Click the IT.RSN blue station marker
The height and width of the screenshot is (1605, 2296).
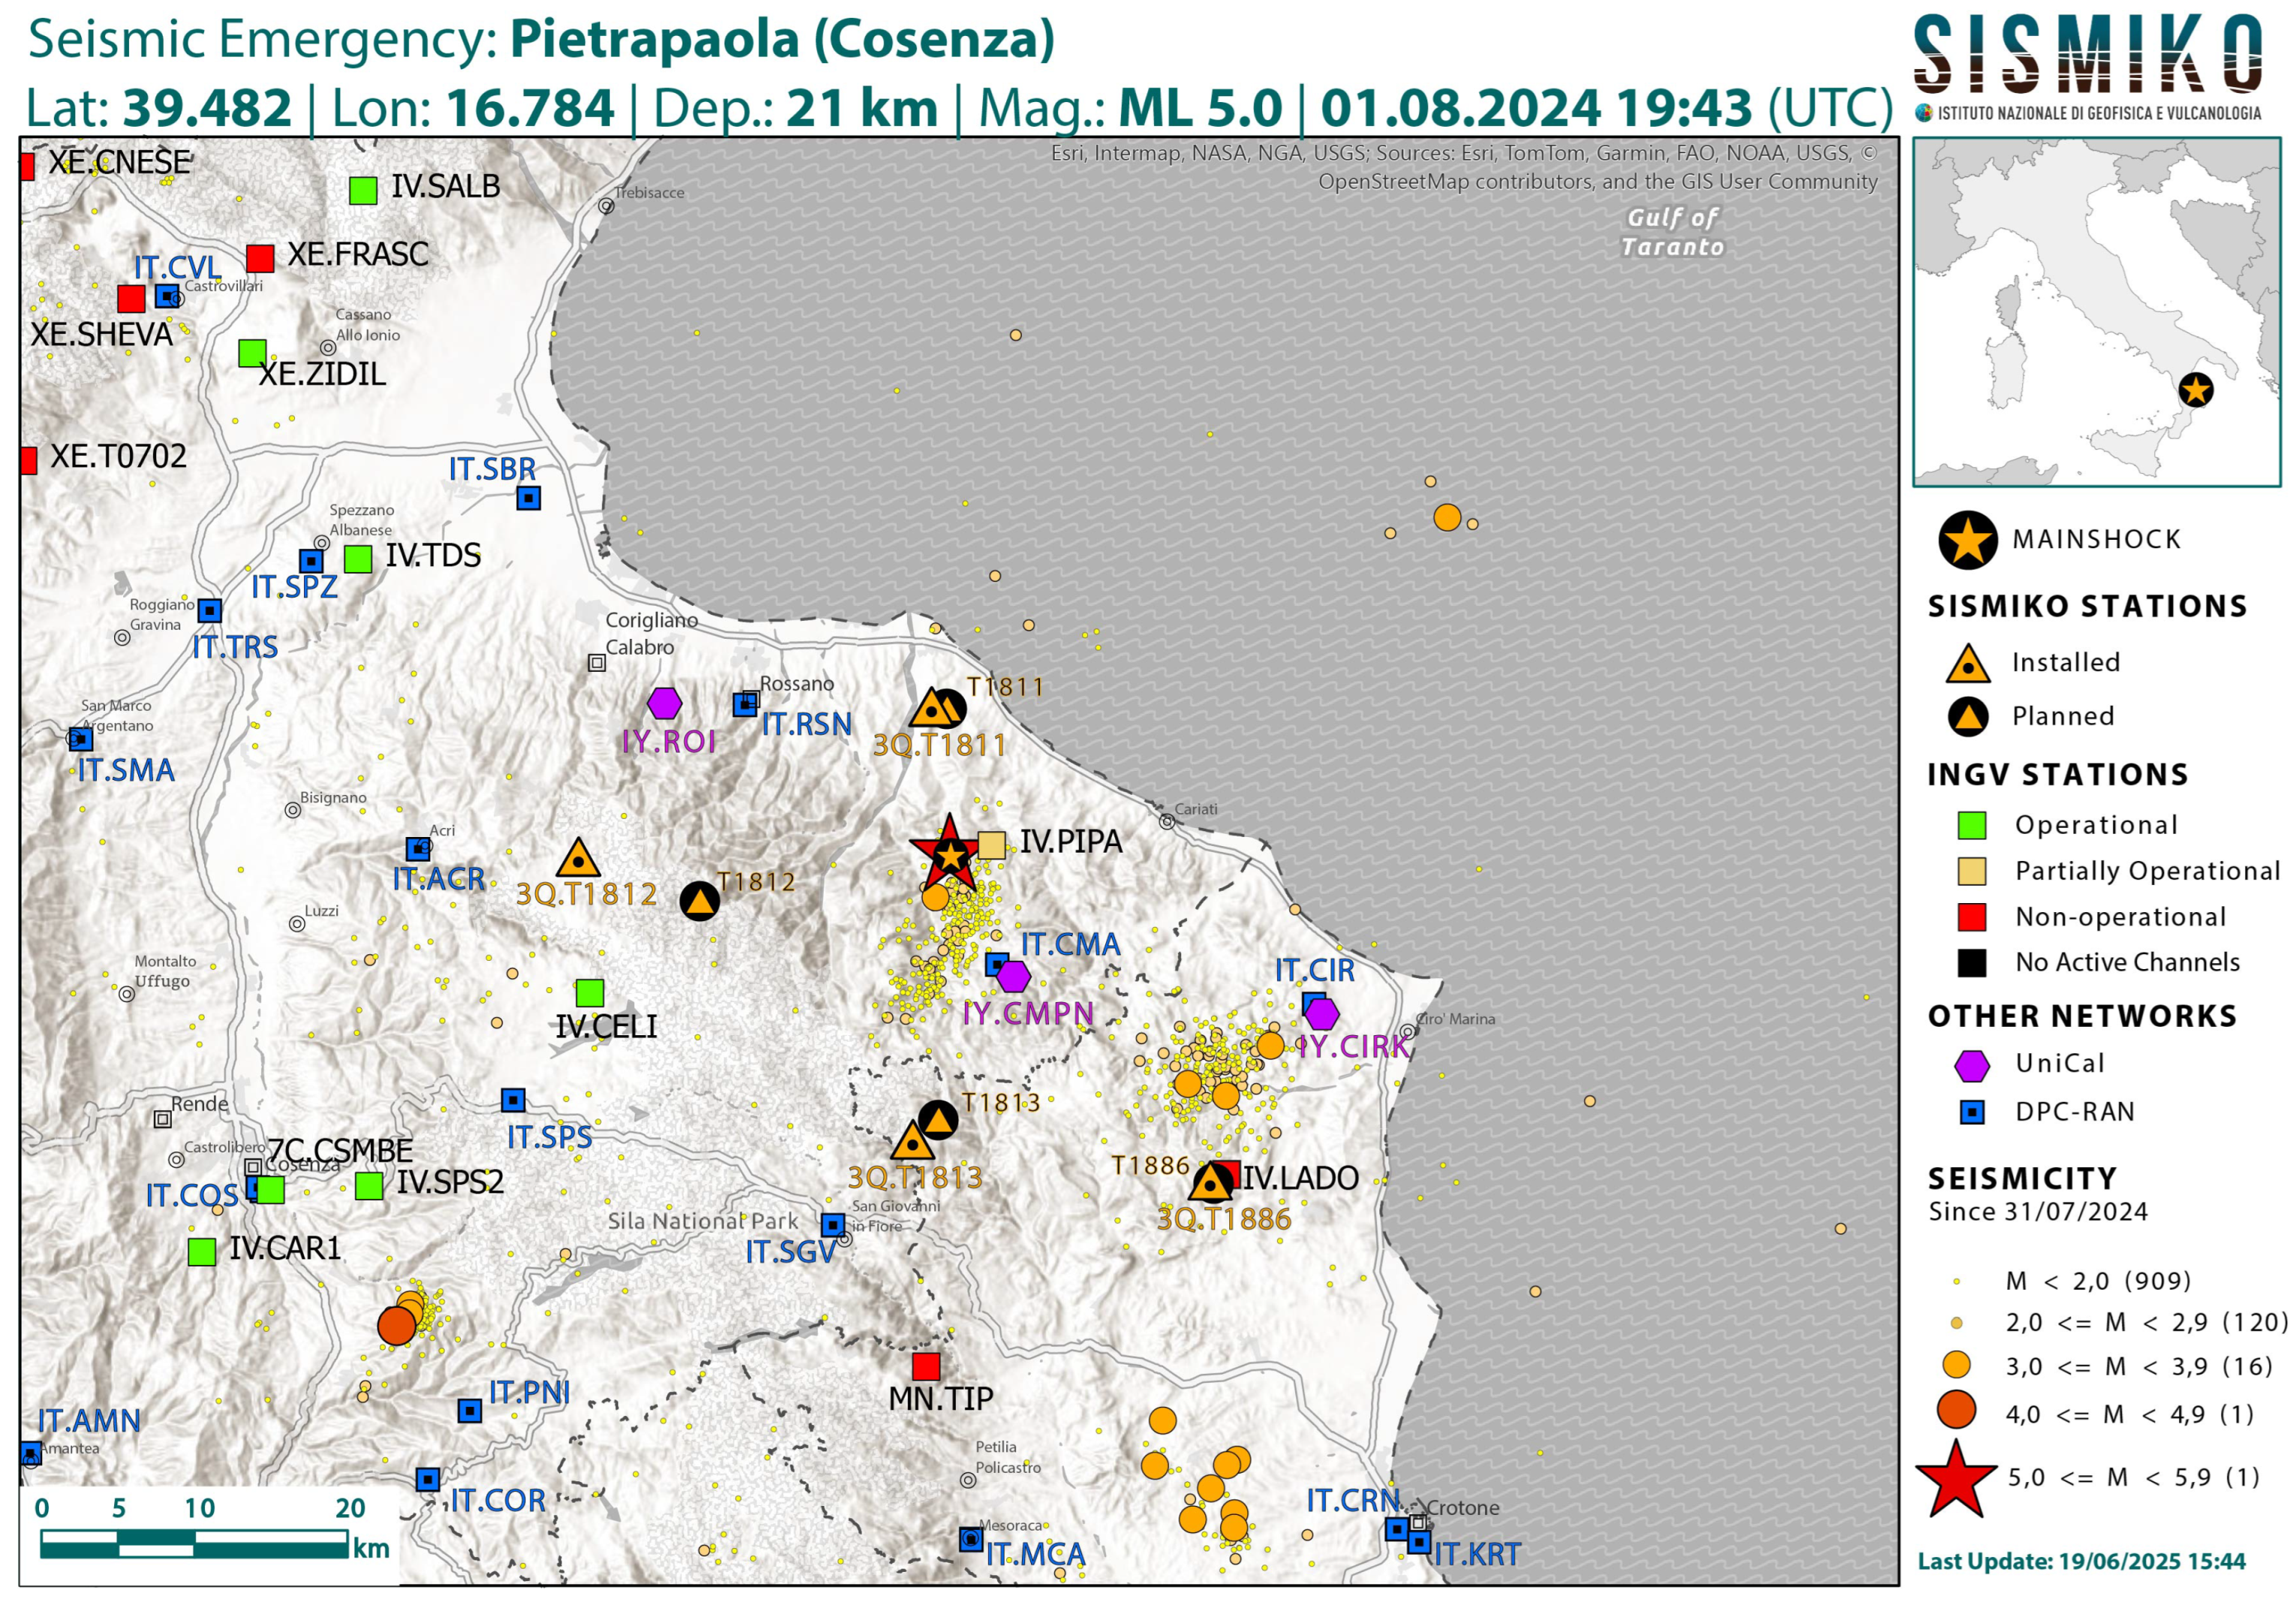[x=744, y=705]
